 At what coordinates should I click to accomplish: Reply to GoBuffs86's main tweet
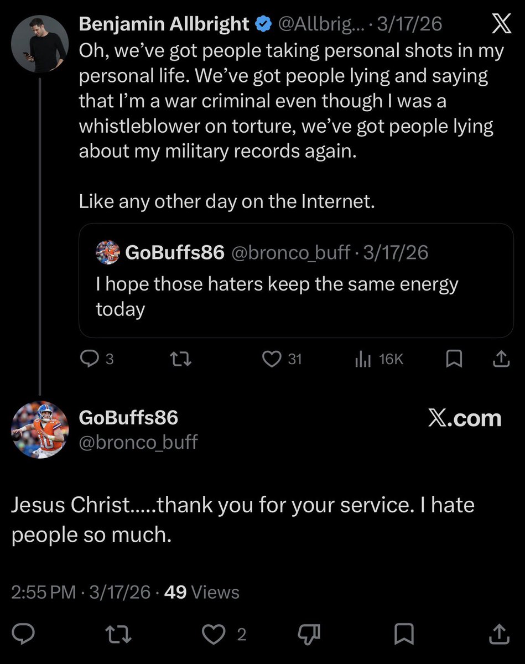23,634
